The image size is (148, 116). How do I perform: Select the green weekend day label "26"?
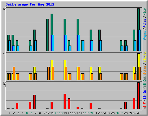tap(117, 113)
